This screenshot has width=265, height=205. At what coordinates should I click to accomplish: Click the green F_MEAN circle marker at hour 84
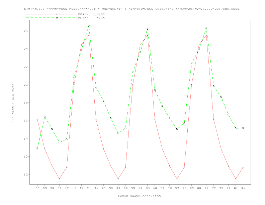tap(243, 128)
